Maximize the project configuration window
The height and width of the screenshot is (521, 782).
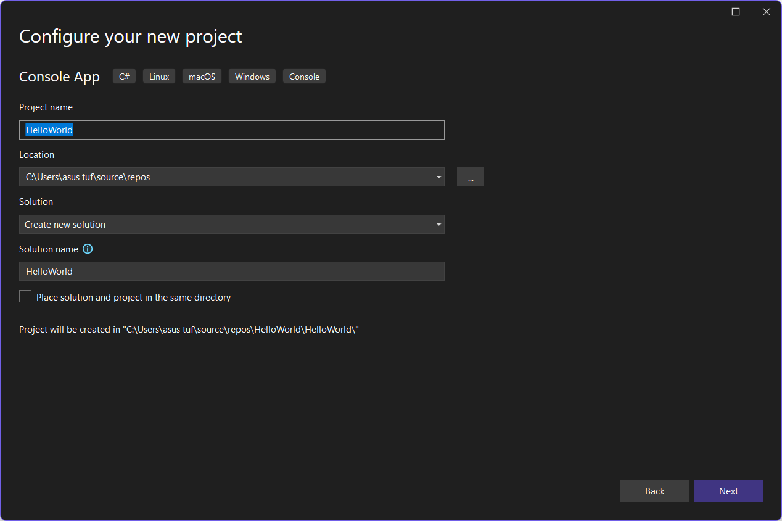point(735,12)
